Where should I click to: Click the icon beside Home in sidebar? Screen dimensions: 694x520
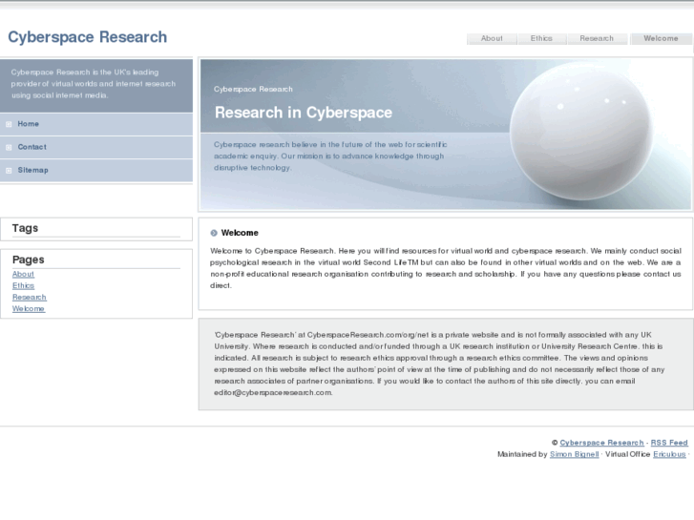coord(9,124)
